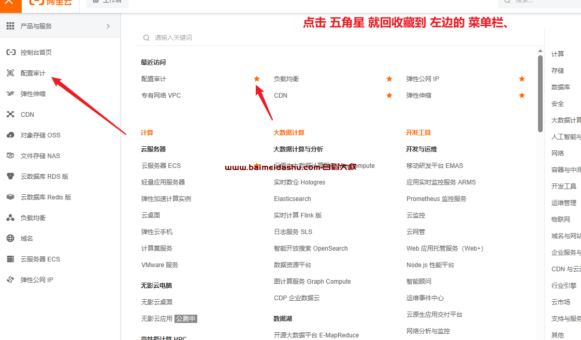Image resolution: width=581 pixels, height=340 pixels.
Task: Open Prometheus 监控服务 link
Action: point(436,199)
